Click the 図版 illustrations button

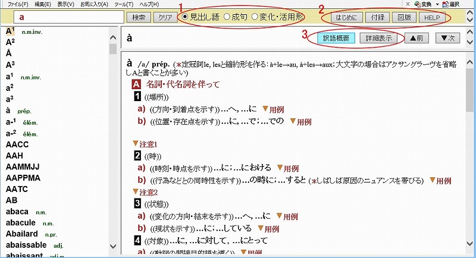pos(405,18)
